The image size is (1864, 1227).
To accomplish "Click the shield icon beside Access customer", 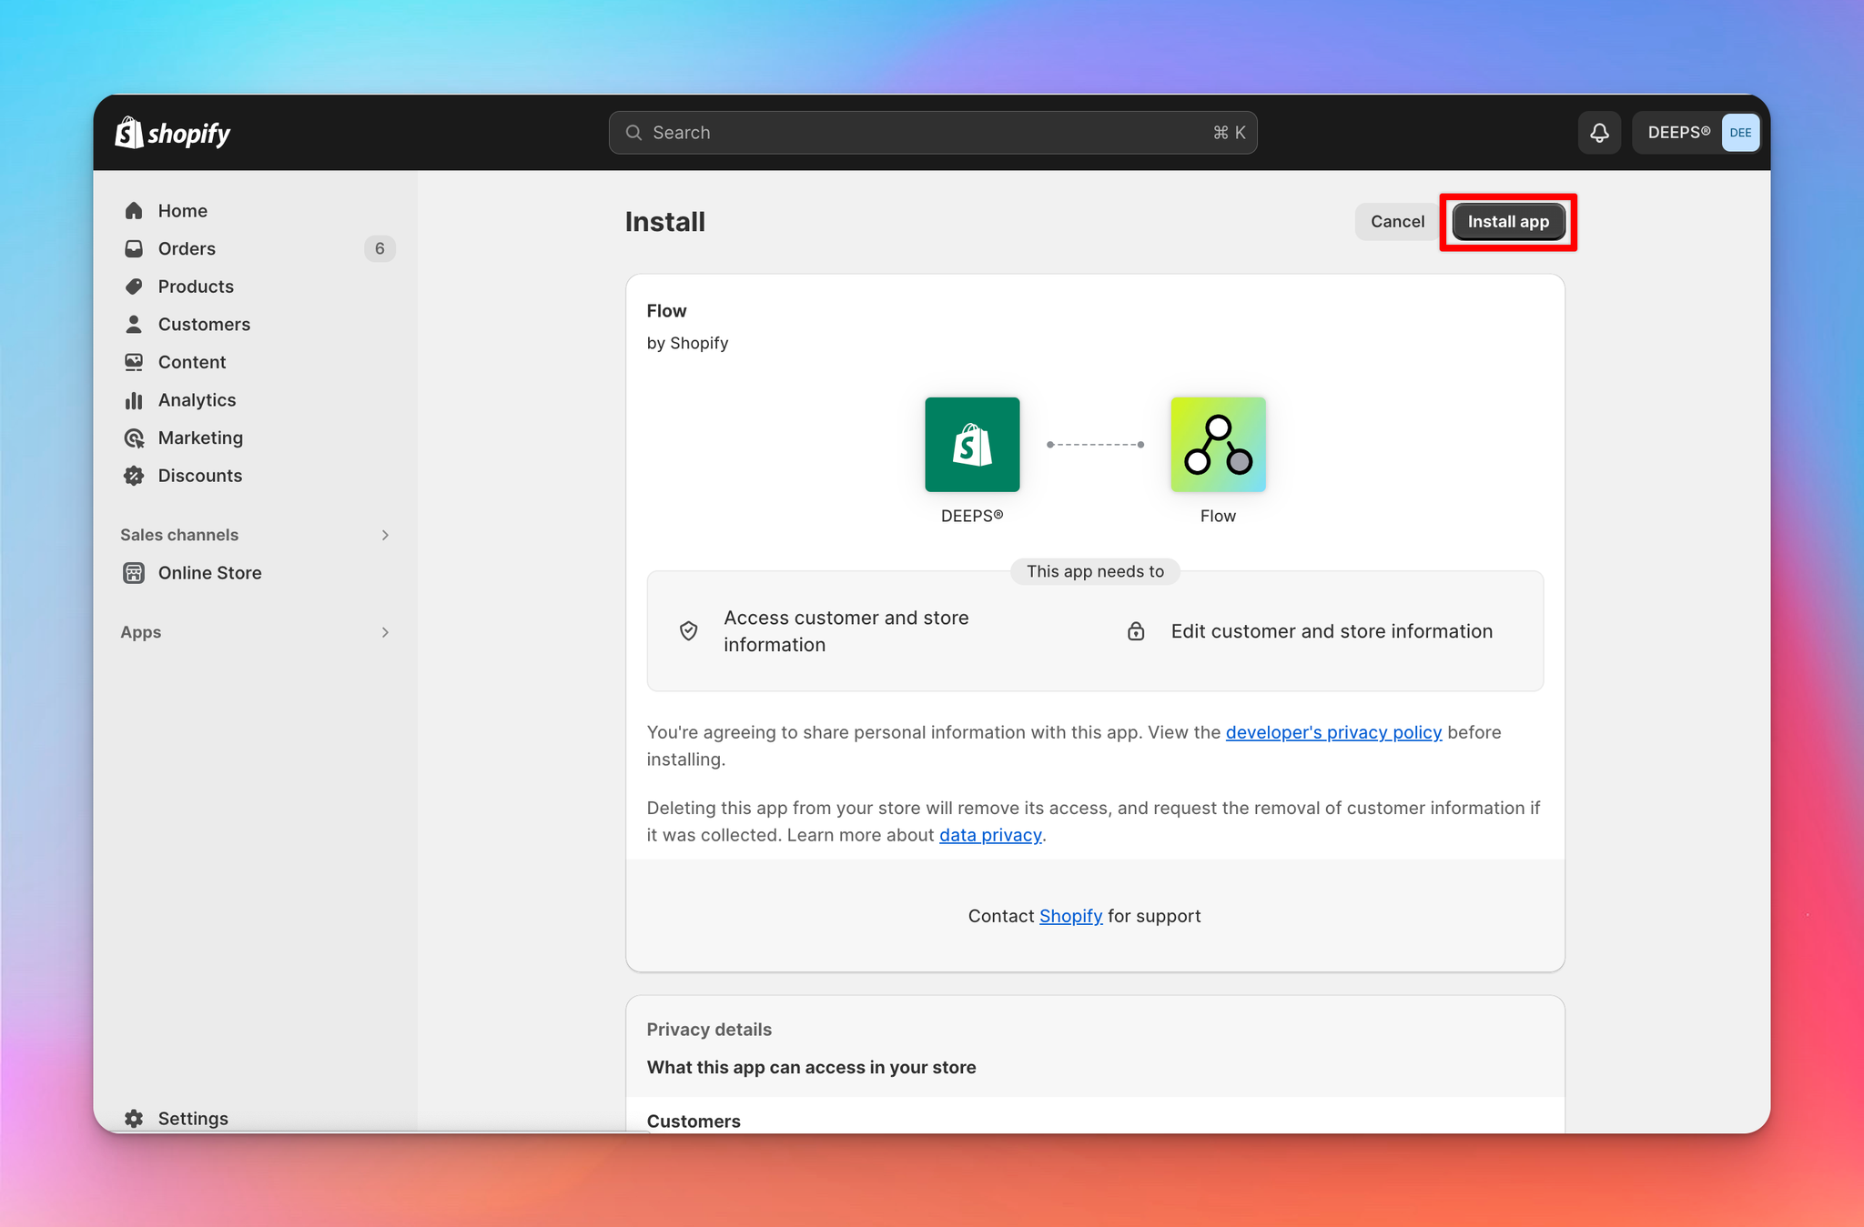I will point(689,631).
